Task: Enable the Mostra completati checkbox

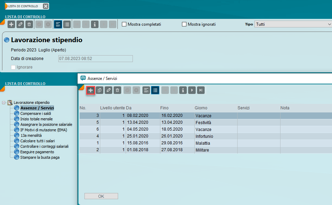Action: [124, 24]
